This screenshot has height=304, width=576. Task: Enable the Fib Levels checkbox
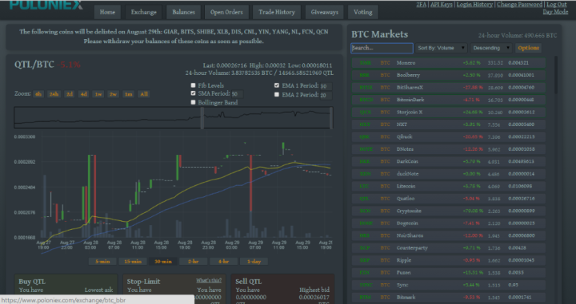coord(194,85)
